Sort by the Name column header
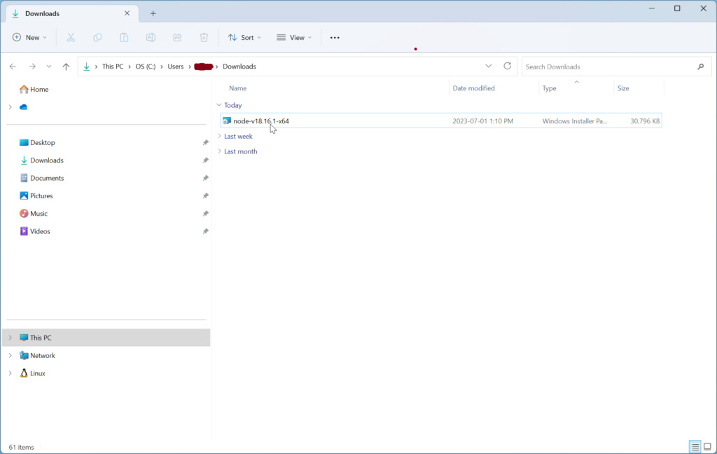The height and width of the screenshot is (454, 717). (238, 88)
